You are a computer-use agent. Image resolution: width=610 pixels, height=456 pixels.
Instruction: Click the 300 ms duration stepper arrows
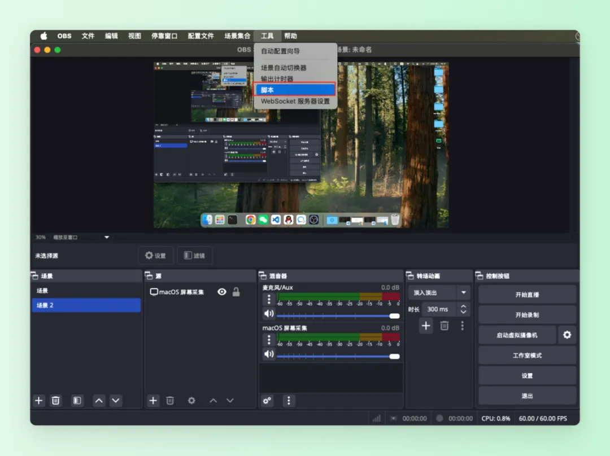tap(463, 309)
